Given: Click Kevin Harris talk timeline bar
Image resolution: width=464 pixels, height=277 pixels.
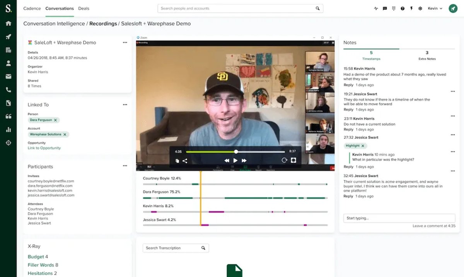Looking at the screenshot, I should point(235,212).
